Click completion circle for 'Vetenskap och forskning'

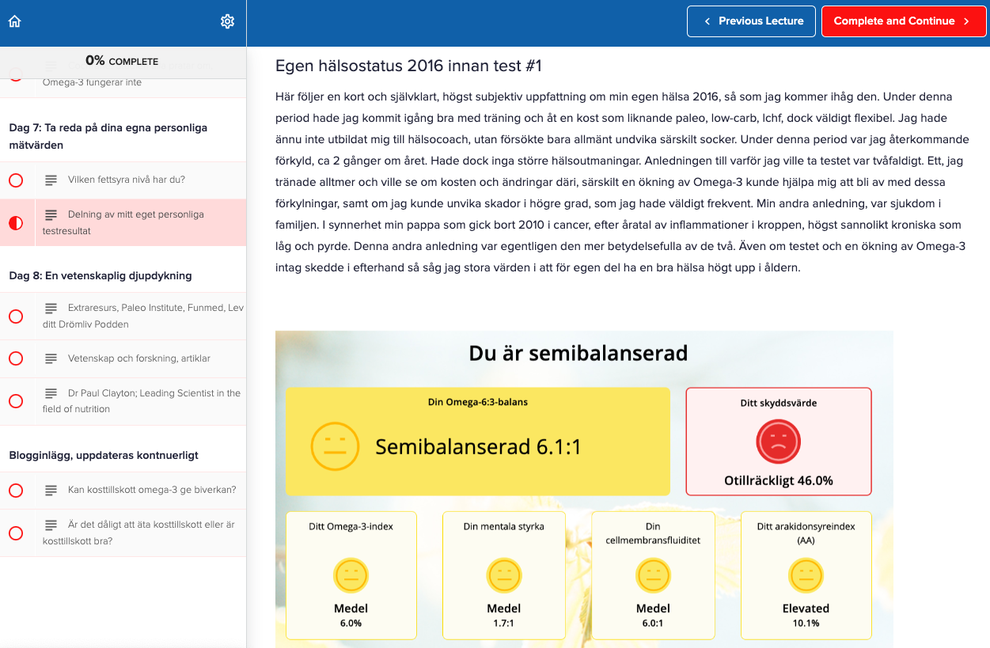(16, 358)
